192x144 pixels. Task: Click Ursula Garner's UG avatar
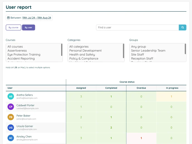[11, 128]
